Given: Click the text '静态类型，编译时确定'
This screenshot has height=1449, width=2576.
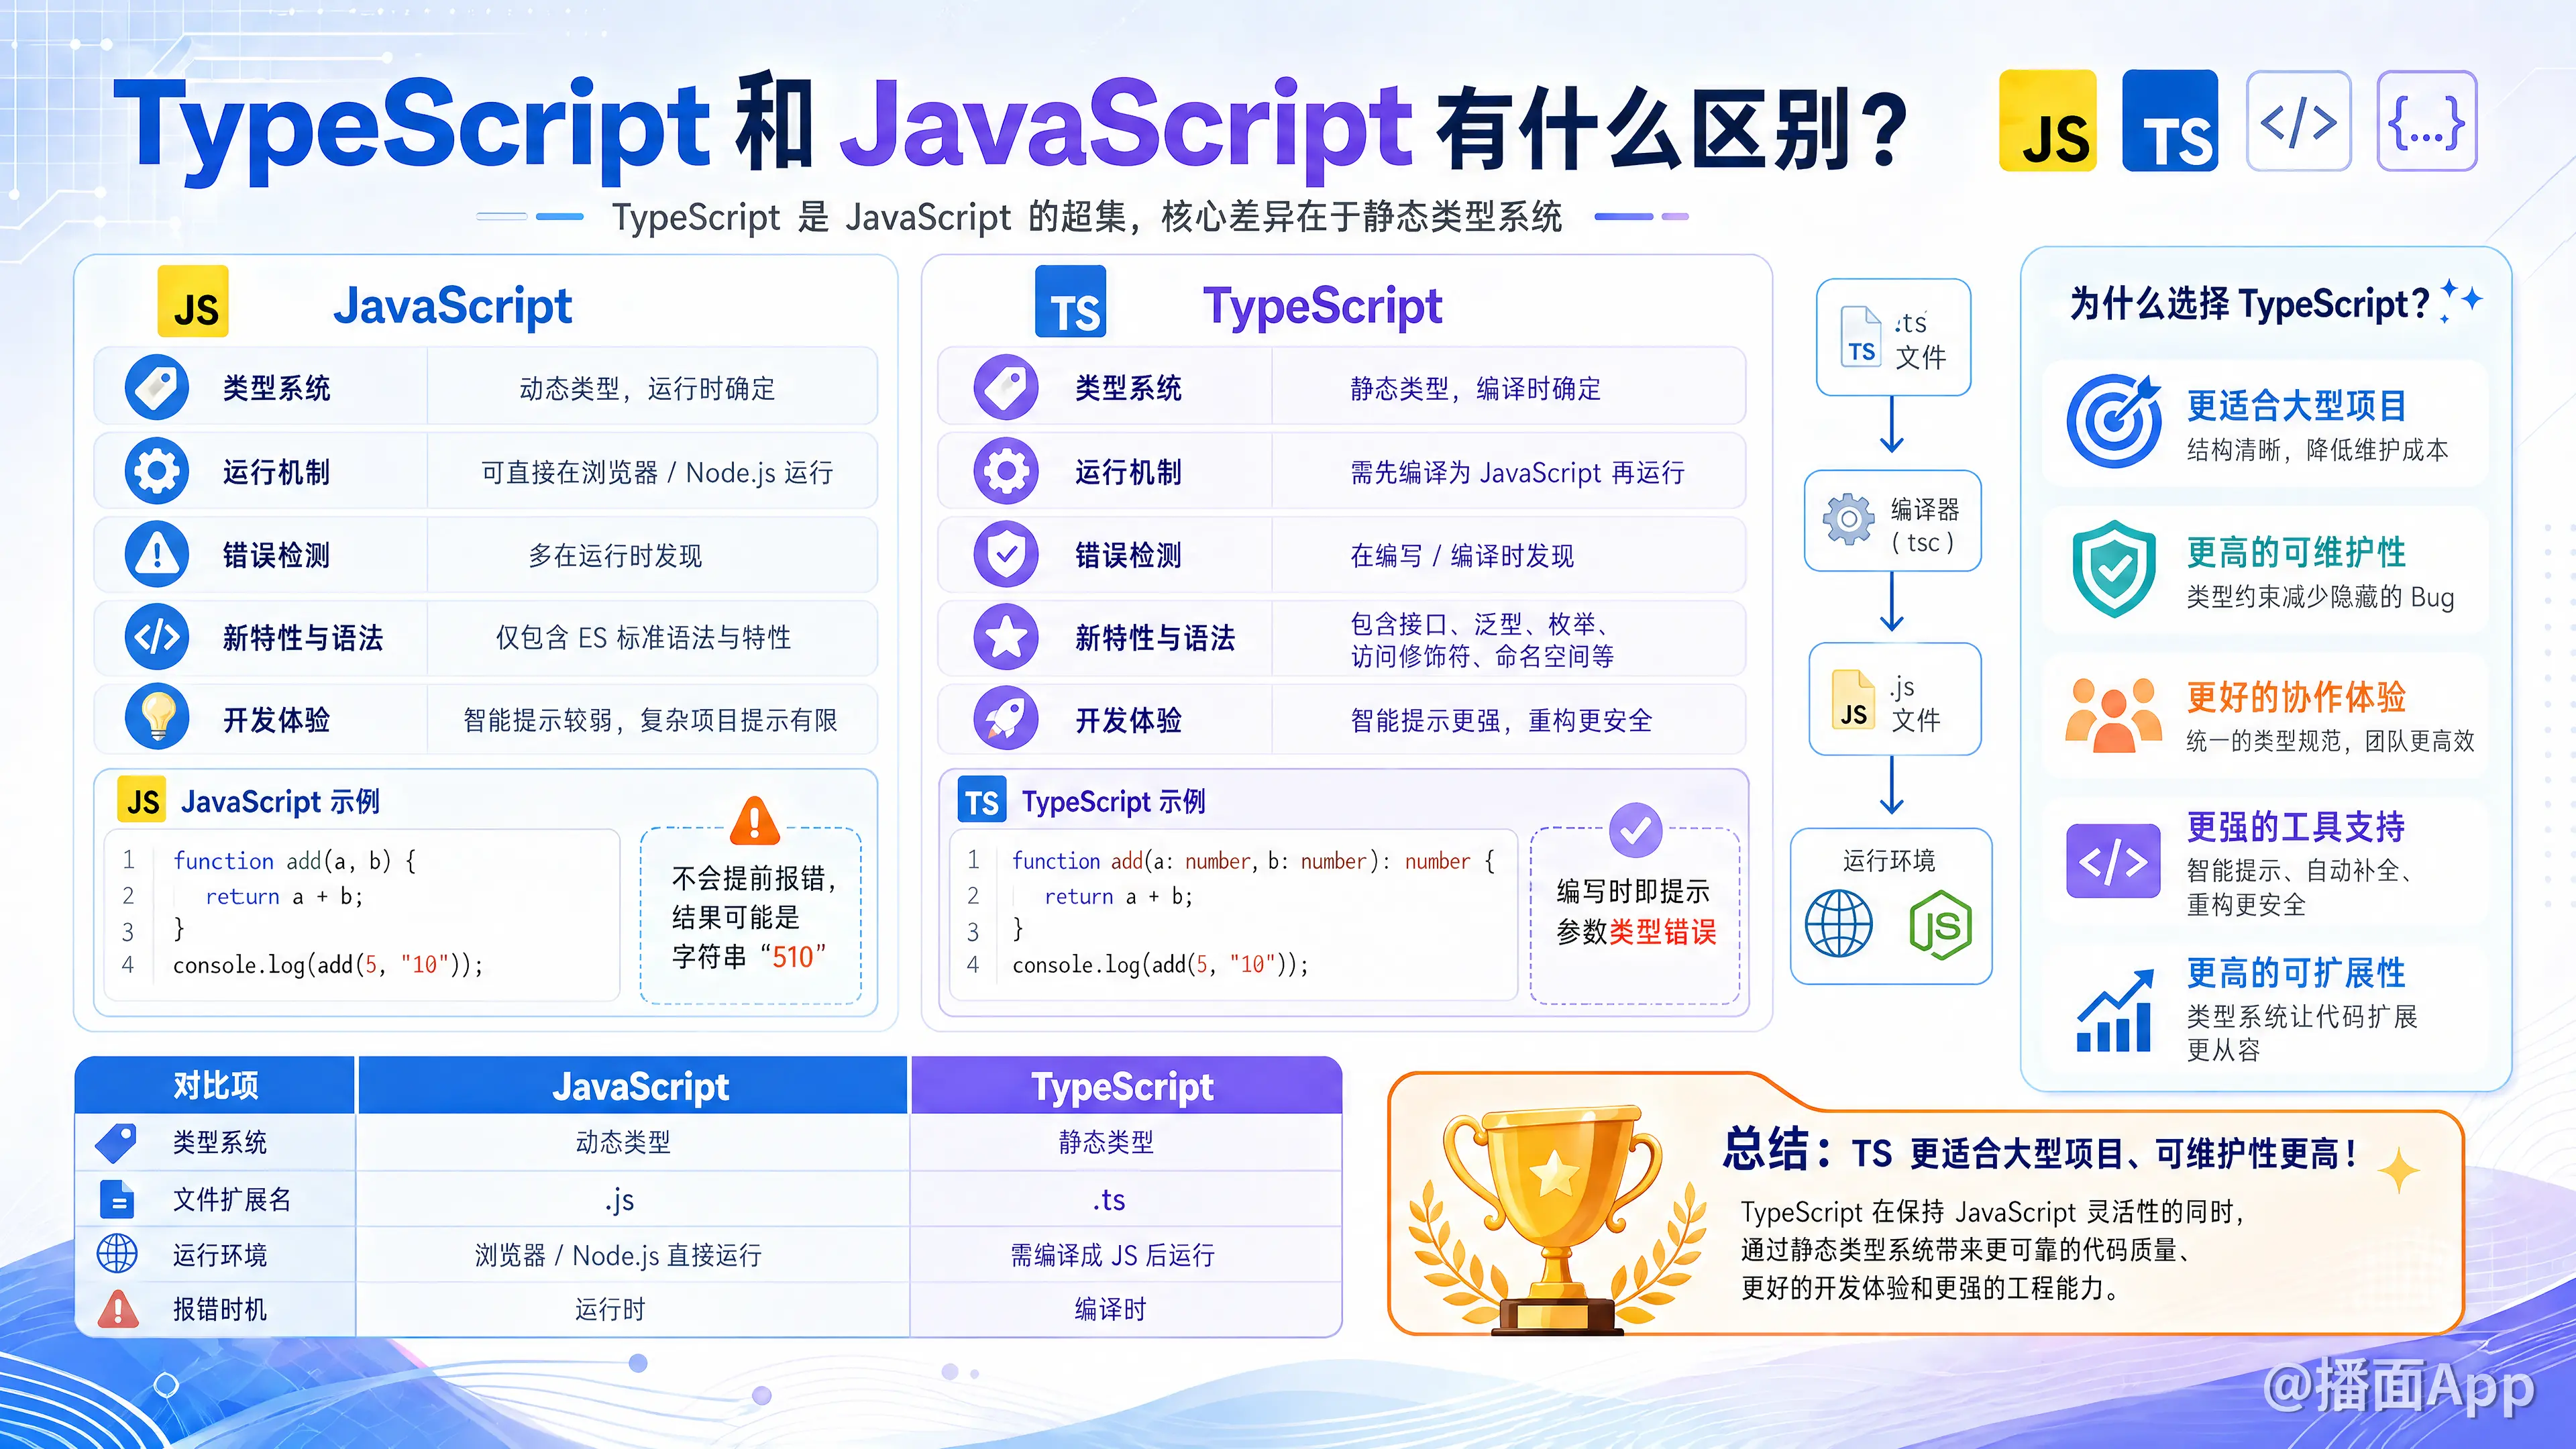Looking at the screenshot, I should tap(1476, 388).
